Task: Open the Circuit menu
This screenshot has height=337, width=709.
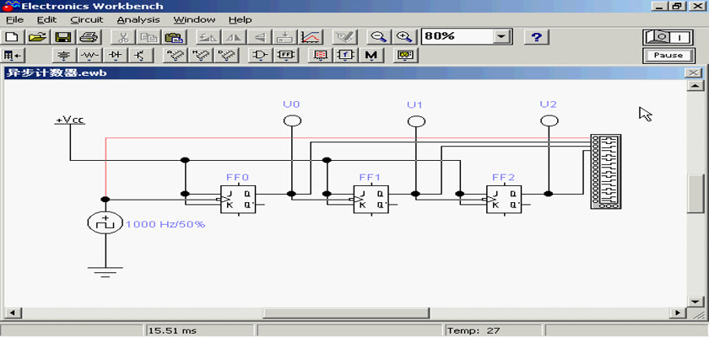Action: [x=86, y=19]
